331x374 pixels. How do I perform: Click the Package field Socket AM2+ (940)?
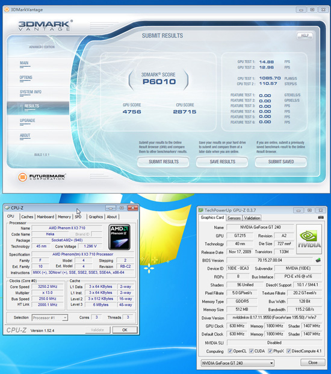pyautogui.click(x=67, y=240)
